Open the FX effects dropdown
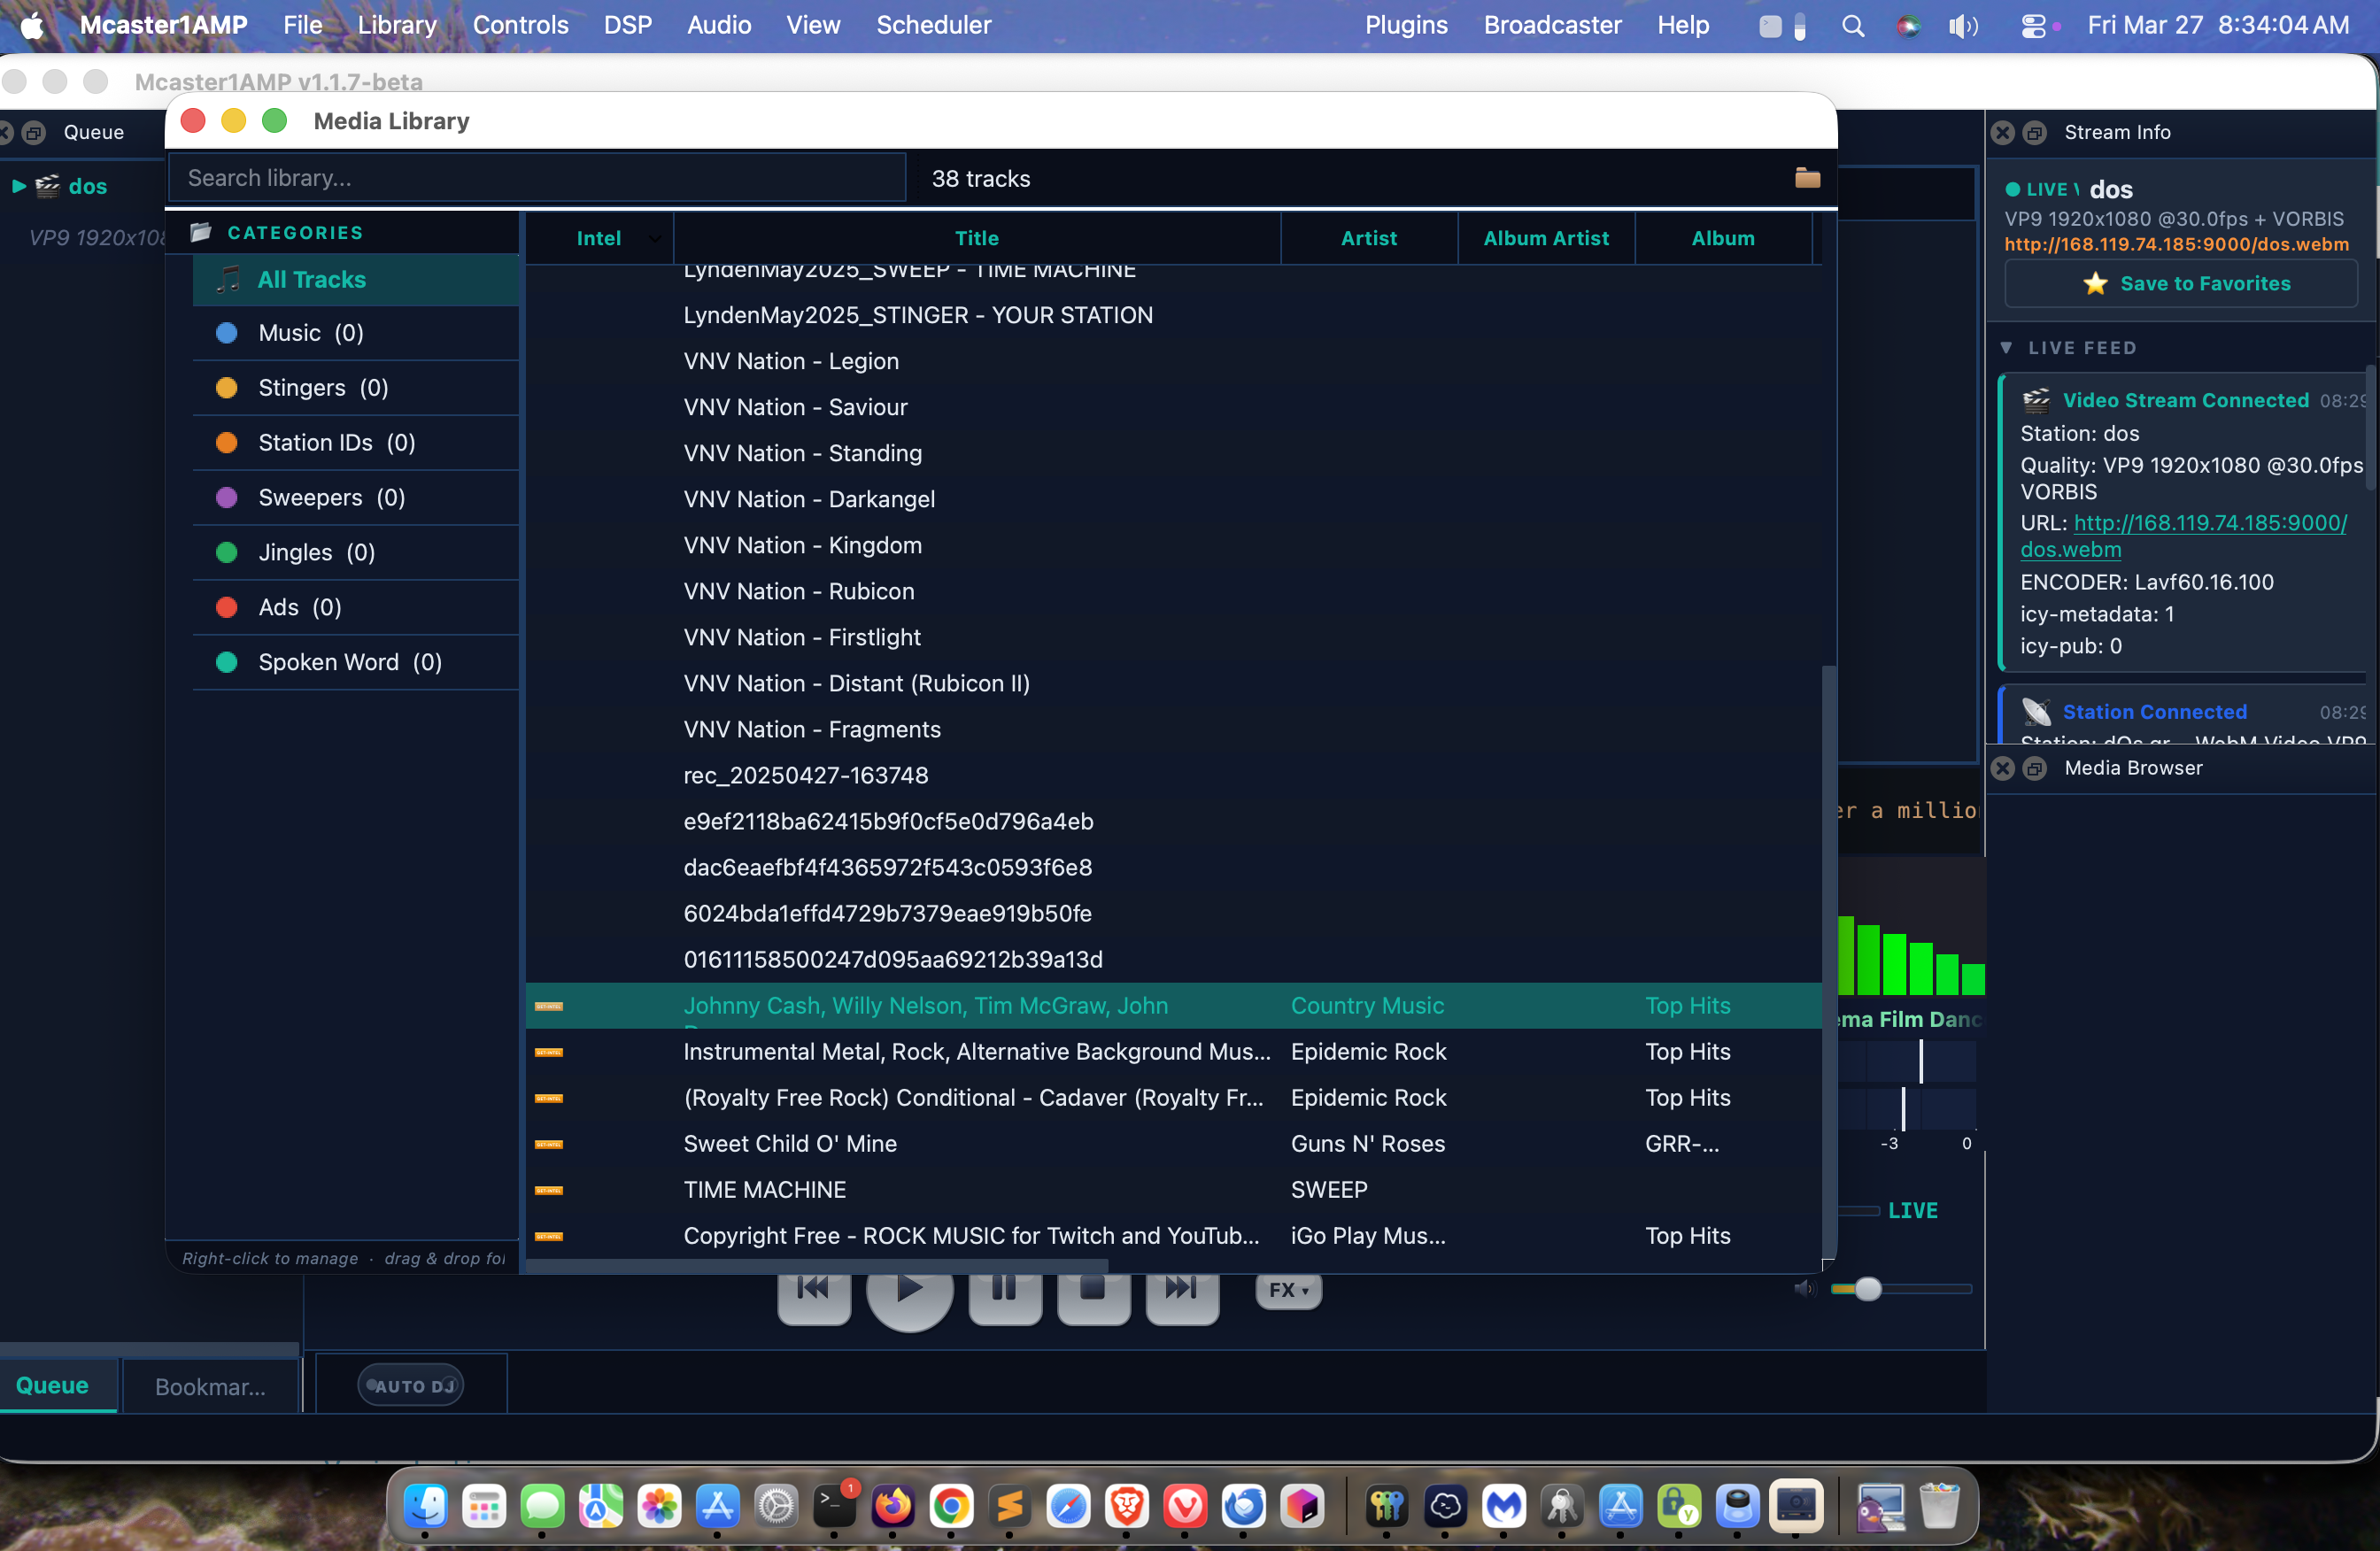 click(x=1287, y=1289)
